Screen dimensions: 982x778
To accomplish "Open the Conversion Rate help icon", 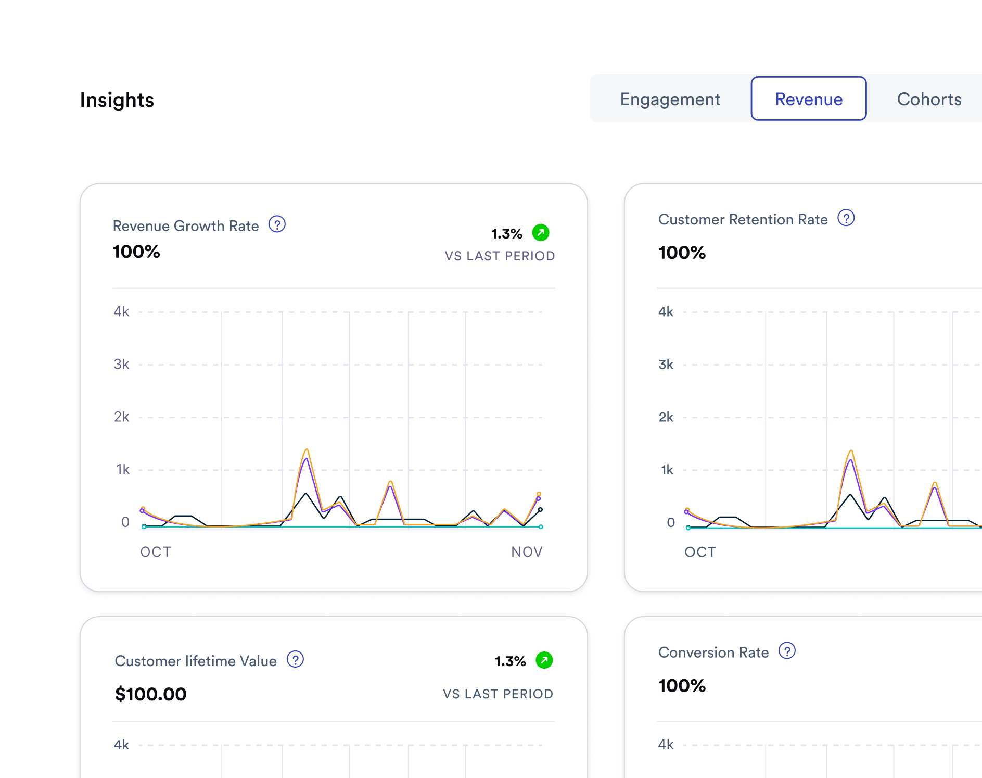I will [x=787, y=651].
